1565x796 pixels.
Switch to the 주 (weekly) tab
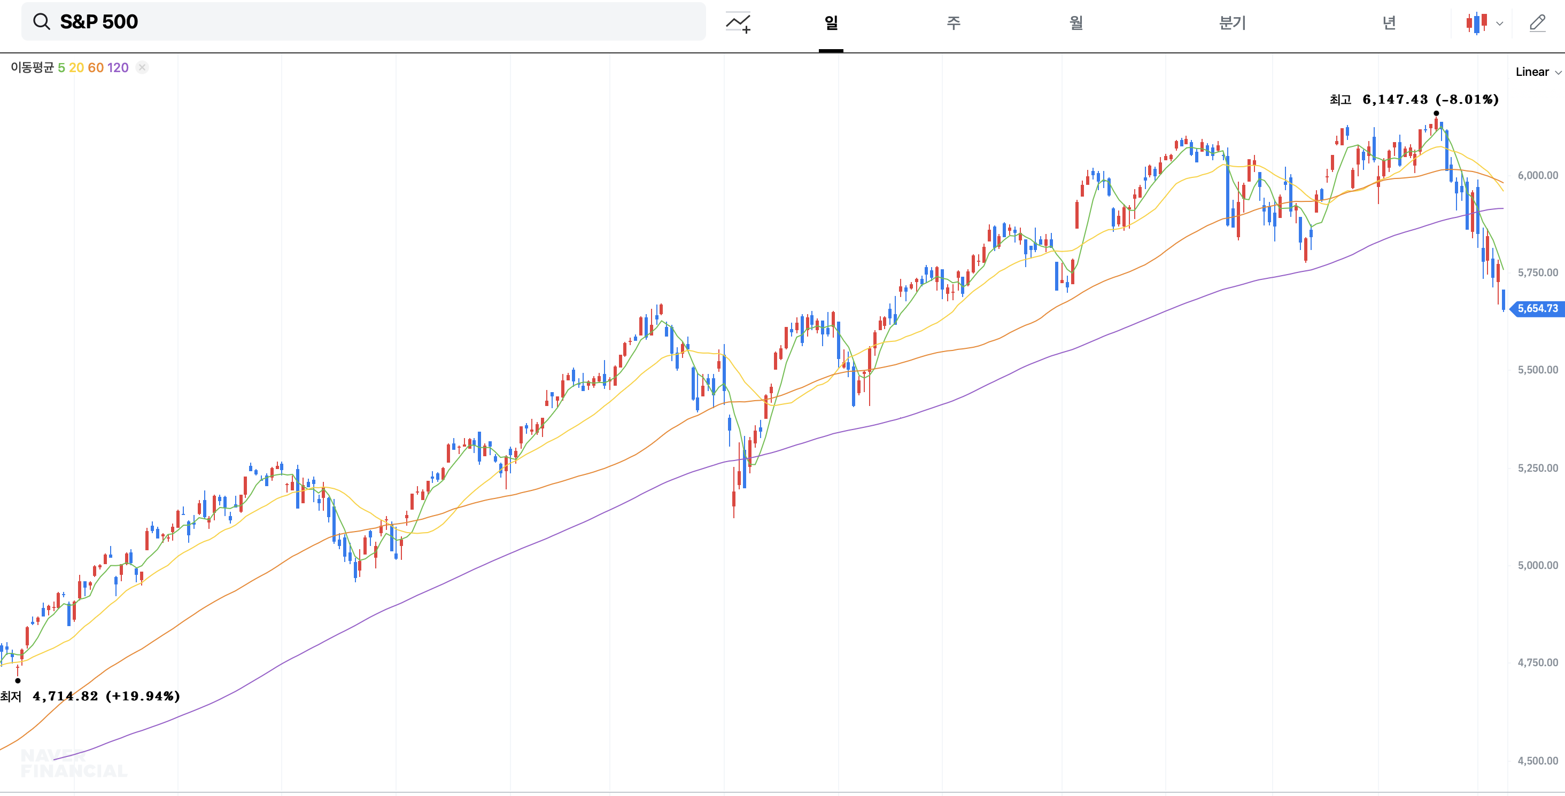tap(953, 23)
